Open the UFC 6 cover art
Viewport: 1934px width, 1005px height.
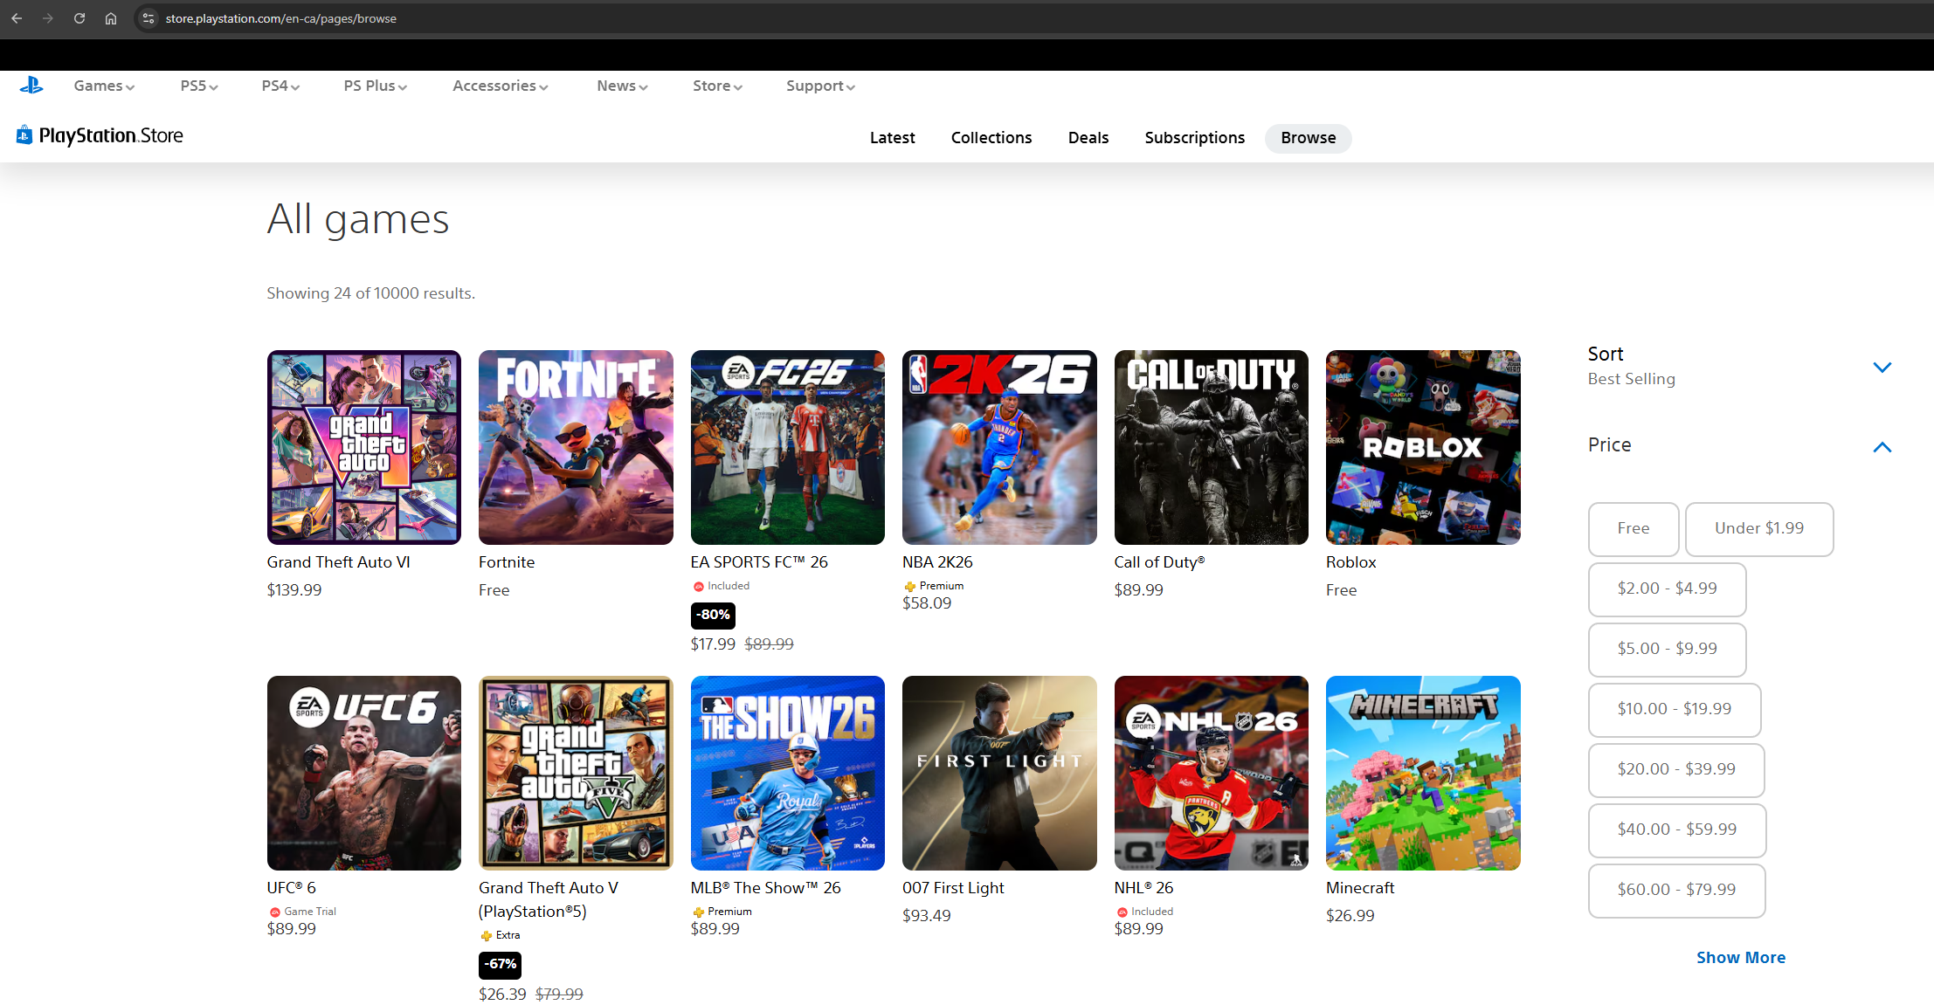click(364, 773)
